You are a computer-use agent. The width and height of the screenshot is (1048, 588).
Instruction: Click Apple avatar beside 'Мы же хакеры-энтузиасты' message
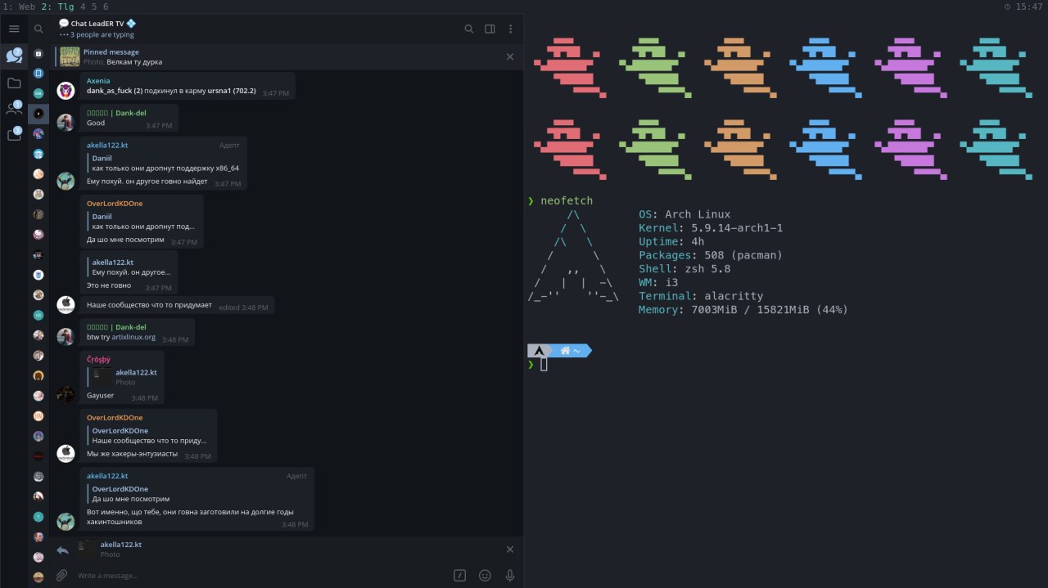(x=65, y=454)
